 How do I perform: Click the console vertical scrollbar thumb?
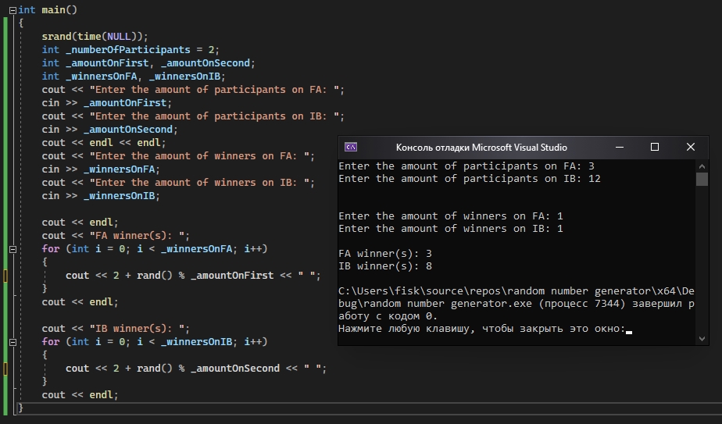702,179
